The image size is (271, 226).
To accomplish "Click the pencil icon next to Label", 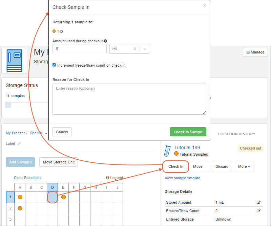I will [19, 143].
